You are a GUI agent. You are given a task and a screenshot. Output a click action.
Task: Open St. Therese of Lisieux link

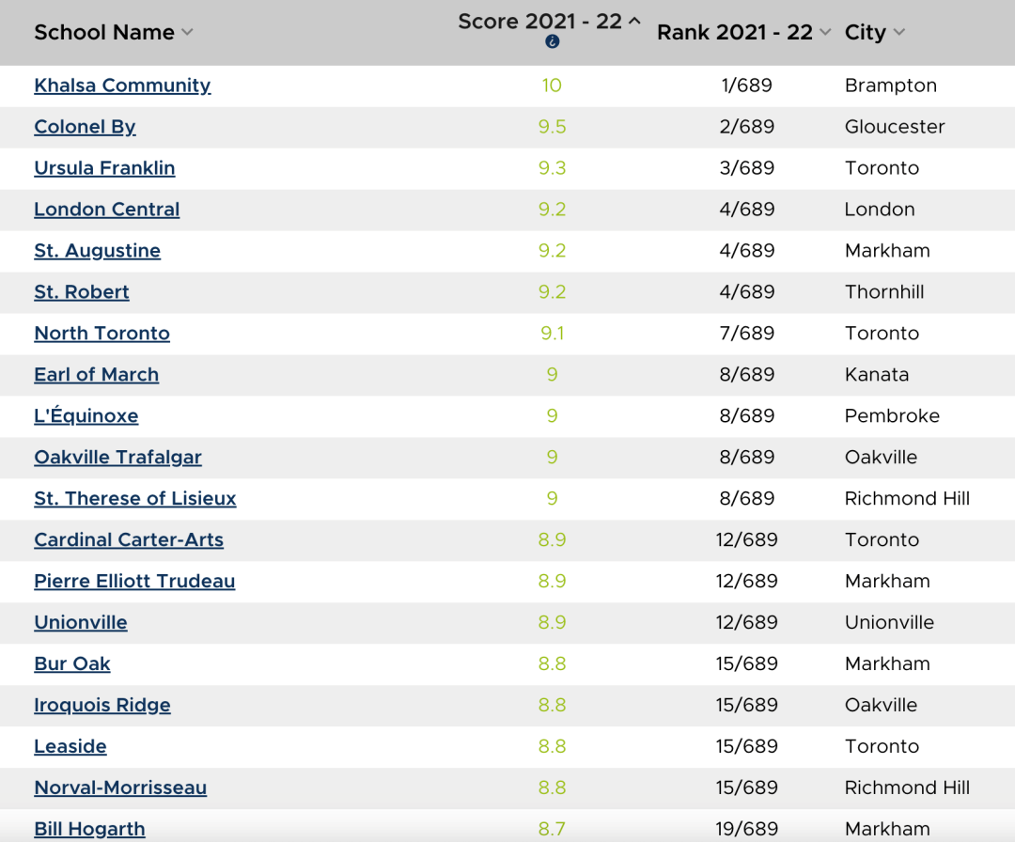135,499
